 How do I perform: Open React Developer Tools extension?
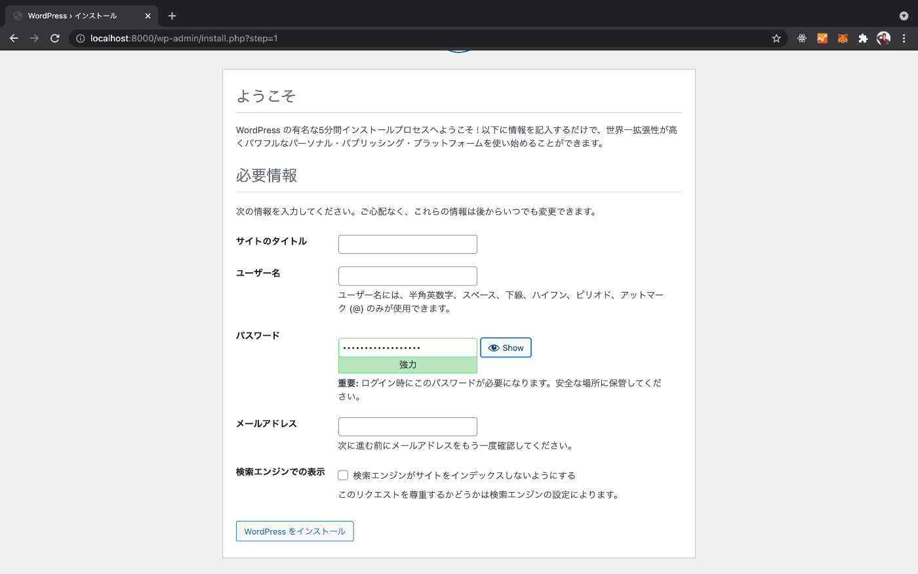pyautogui.click(x=802, y=38)
